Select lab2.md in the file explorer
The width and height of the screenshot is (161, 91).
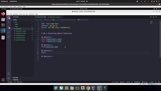[23, 29]
